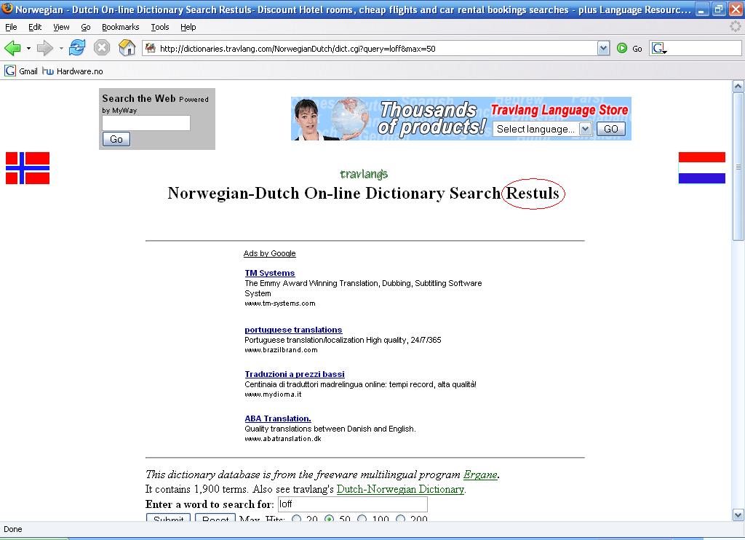Click the Norwegian flag image
The height and width of the screenshot is (540, 745).
point(28,168)
